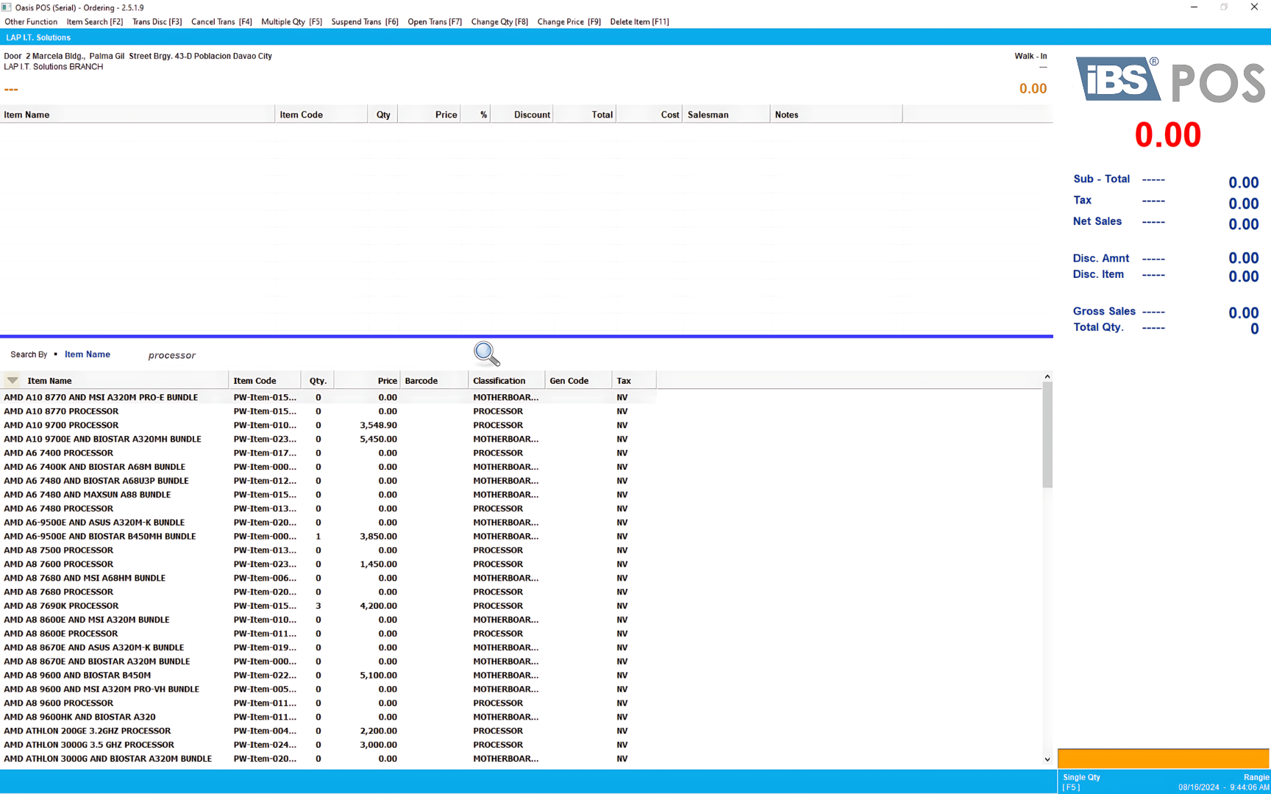
Task: Choose Cancel Trans [F4]
Action: click(221, 22)
